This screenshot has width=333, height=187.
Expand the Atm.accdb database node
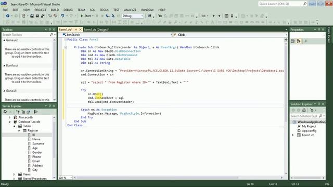9,117
